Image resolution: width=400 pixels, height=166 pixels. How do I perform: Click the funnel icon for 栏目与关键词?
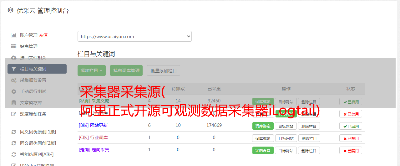tap(13, 69)
